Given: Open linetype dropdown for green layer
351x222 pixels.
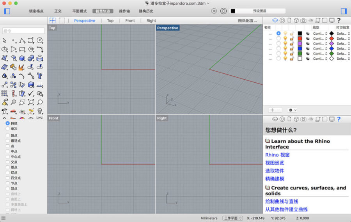Looking at the screenshot, I should (320, 53).
